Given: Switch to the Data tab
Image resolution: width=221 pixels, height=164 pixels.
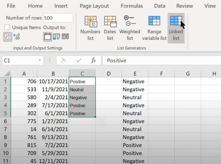Looking at the screenshot, I should [x=160, y=6].
